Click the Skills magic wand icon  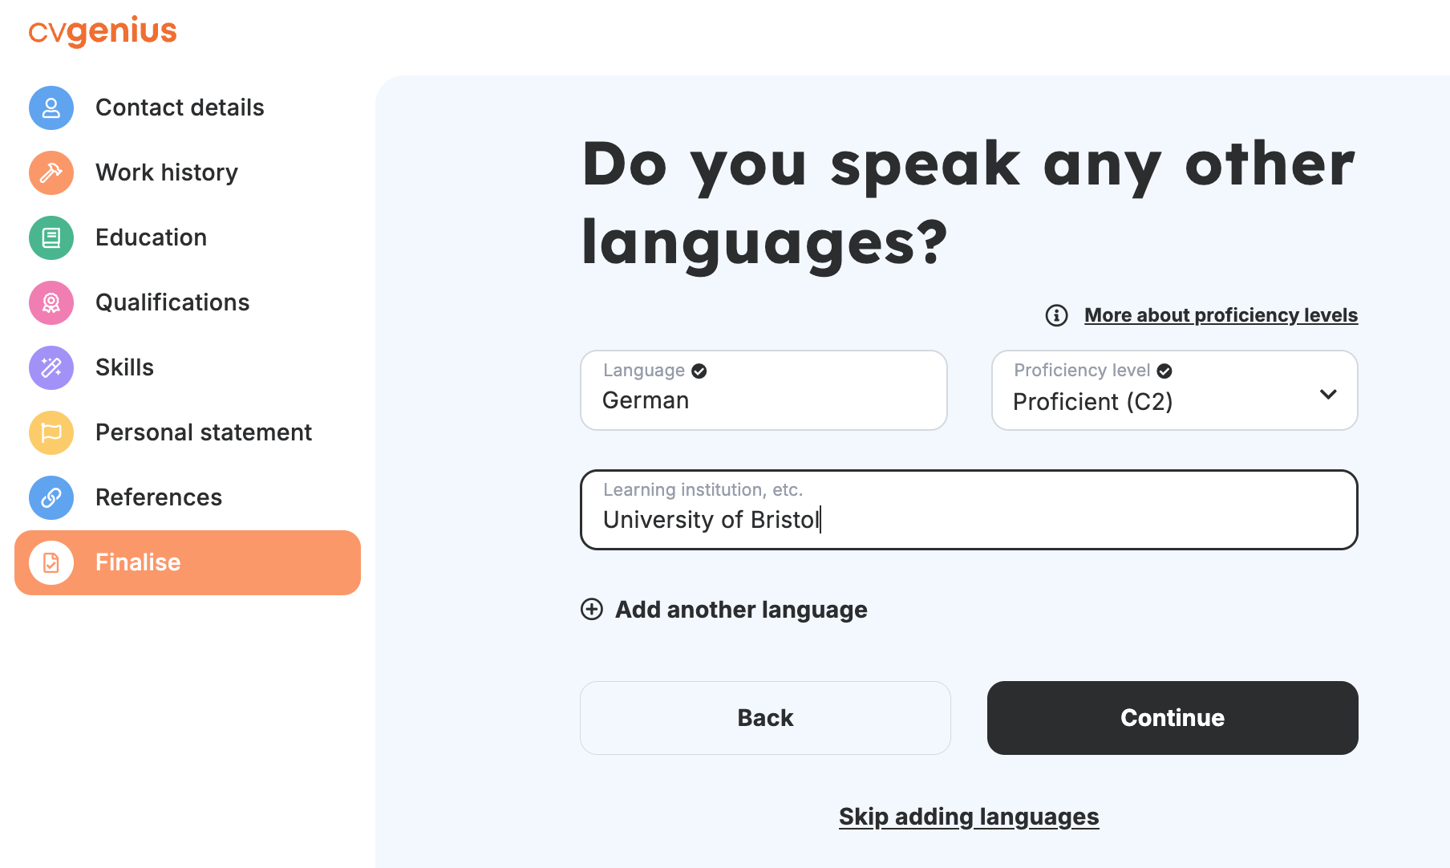click(x=51, y=367)
